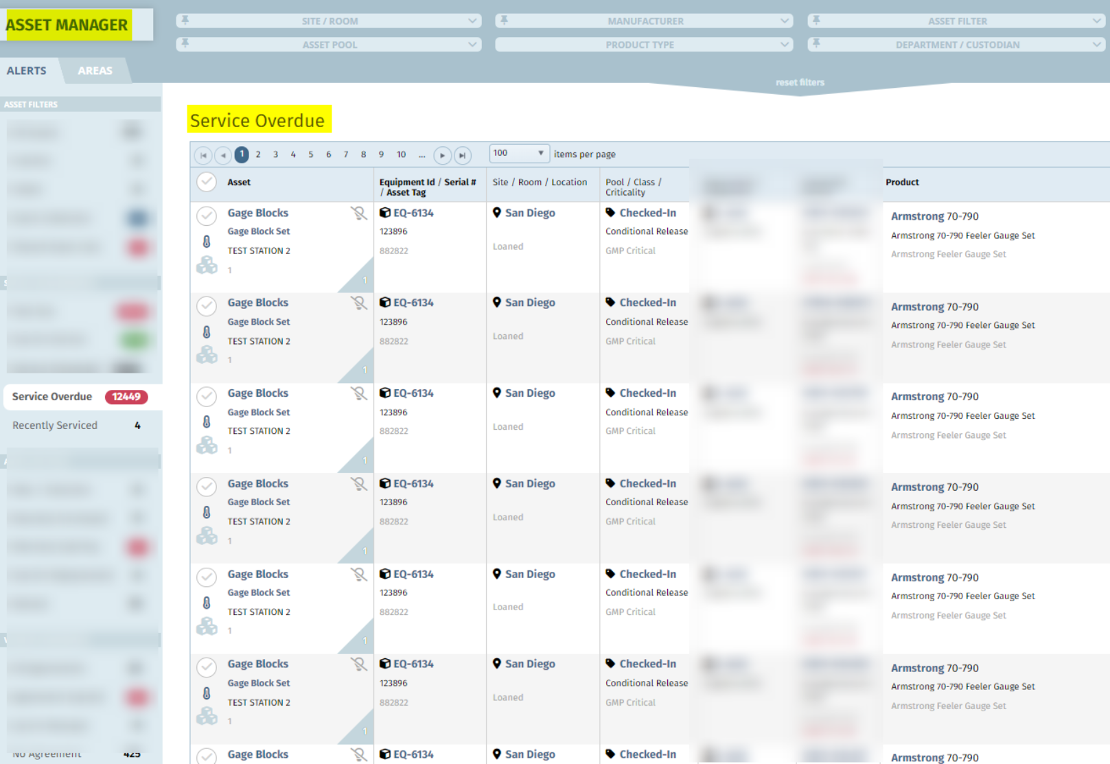
Task: Click the Pool / Class / Criticality header
Action: coord(633,187)
